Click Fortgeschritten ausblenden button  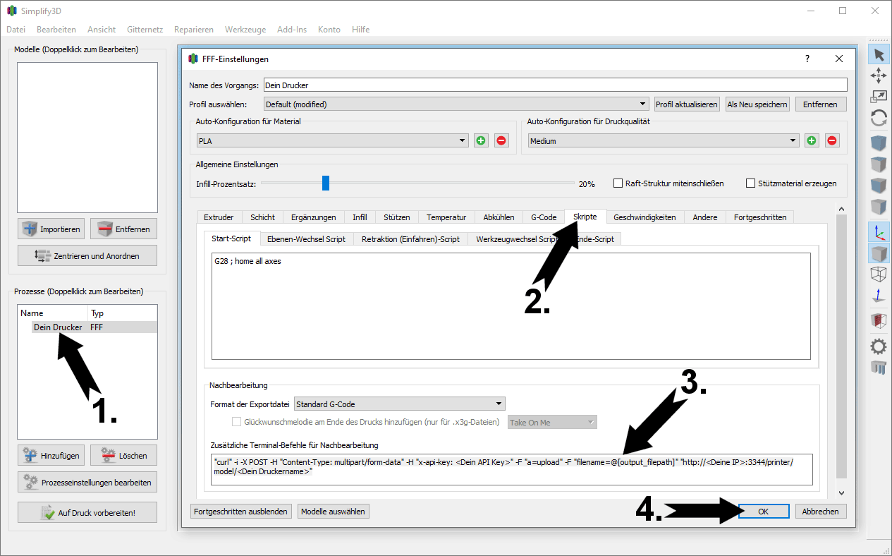[241, 512]
